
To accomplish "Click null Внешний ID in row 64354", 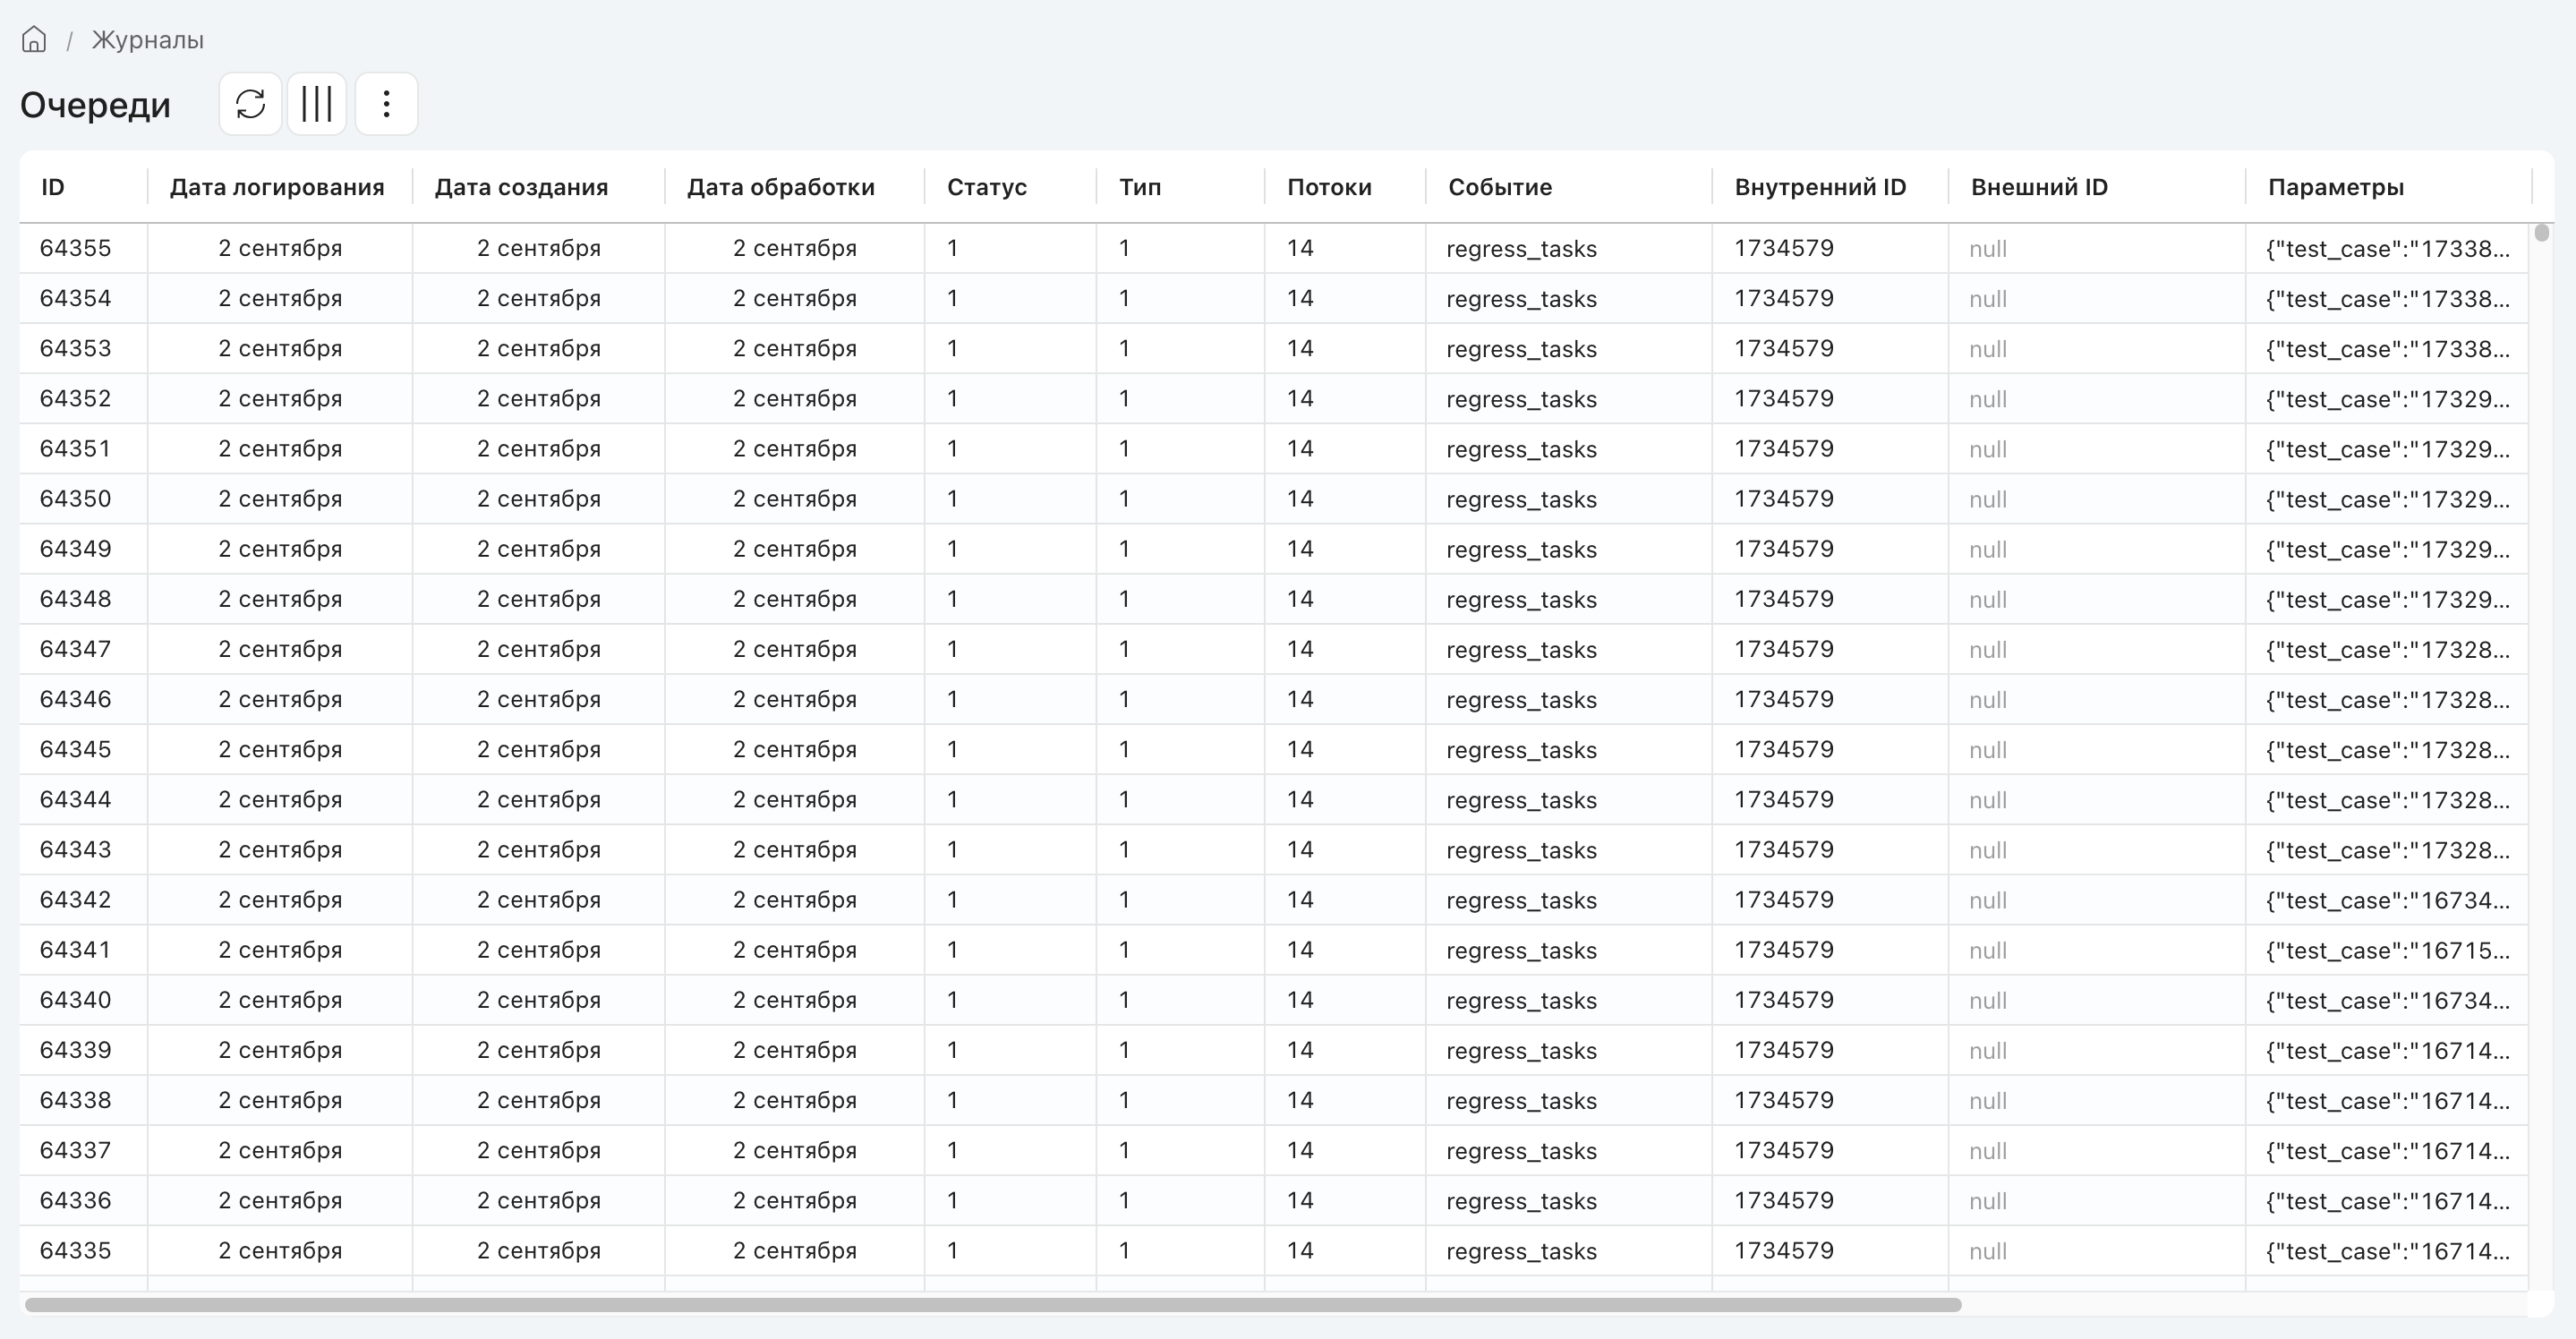I will pos(1988,299).
